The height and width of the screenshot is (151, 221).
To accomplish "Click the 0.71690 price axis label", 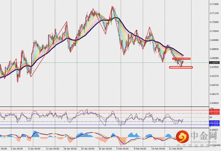I will (214, 4).
